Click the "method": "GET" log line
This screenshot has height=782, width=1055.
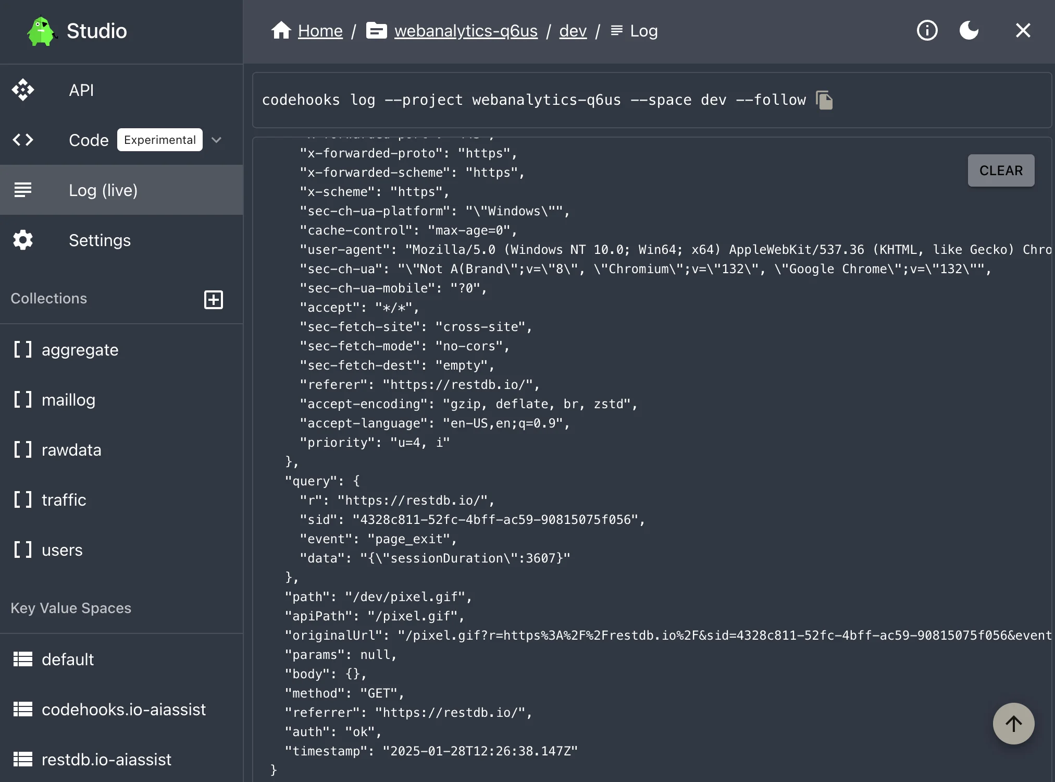[x=344, y=693]
